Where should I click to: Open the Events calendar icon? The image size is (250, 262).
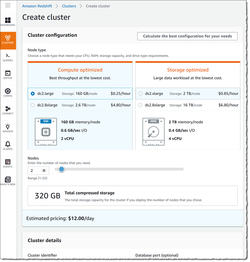[8, 164]
